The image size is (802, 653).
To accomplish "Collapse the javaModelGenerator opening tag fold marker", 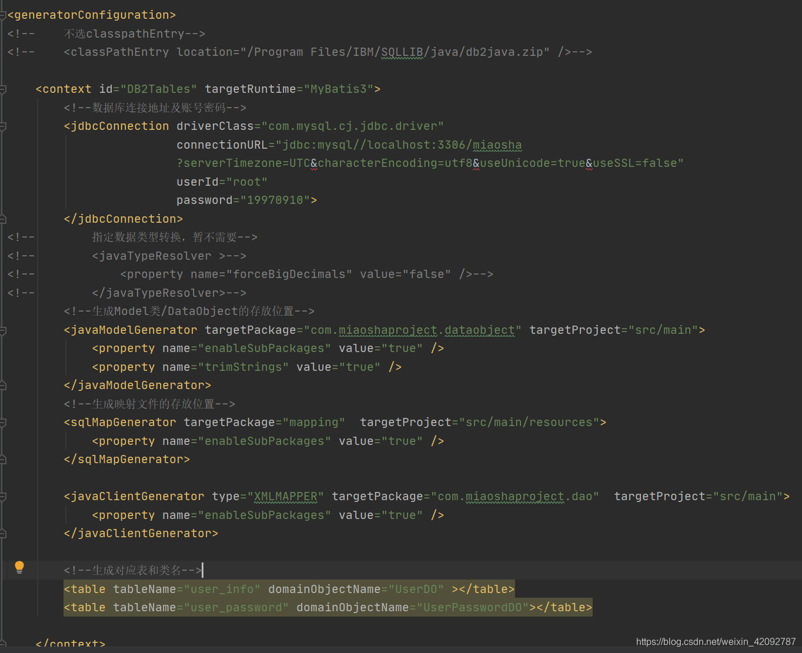I will pos(3,330).
